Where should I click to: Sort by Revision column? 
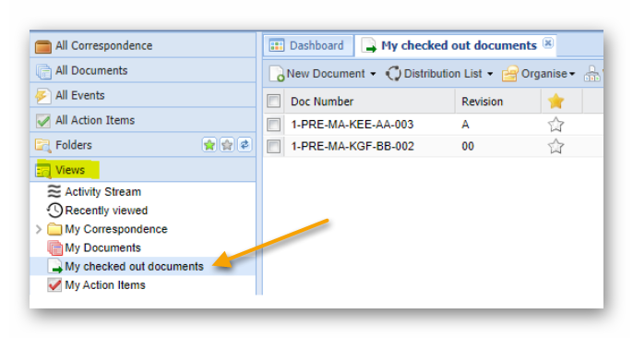coord(498,102)
